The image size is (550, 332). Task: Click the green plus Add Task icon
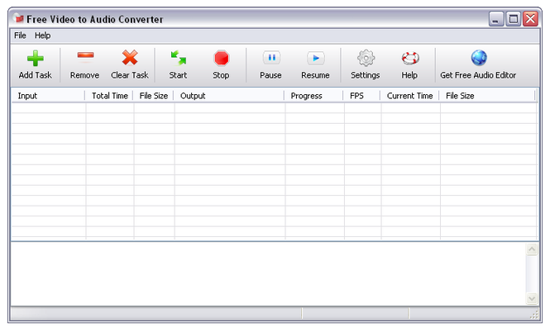(36, 58)
